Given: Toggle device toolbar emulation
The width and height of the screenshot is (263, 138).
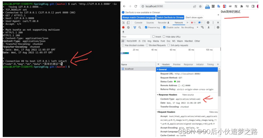Looking at the screenshot, I should pos(128,22).
